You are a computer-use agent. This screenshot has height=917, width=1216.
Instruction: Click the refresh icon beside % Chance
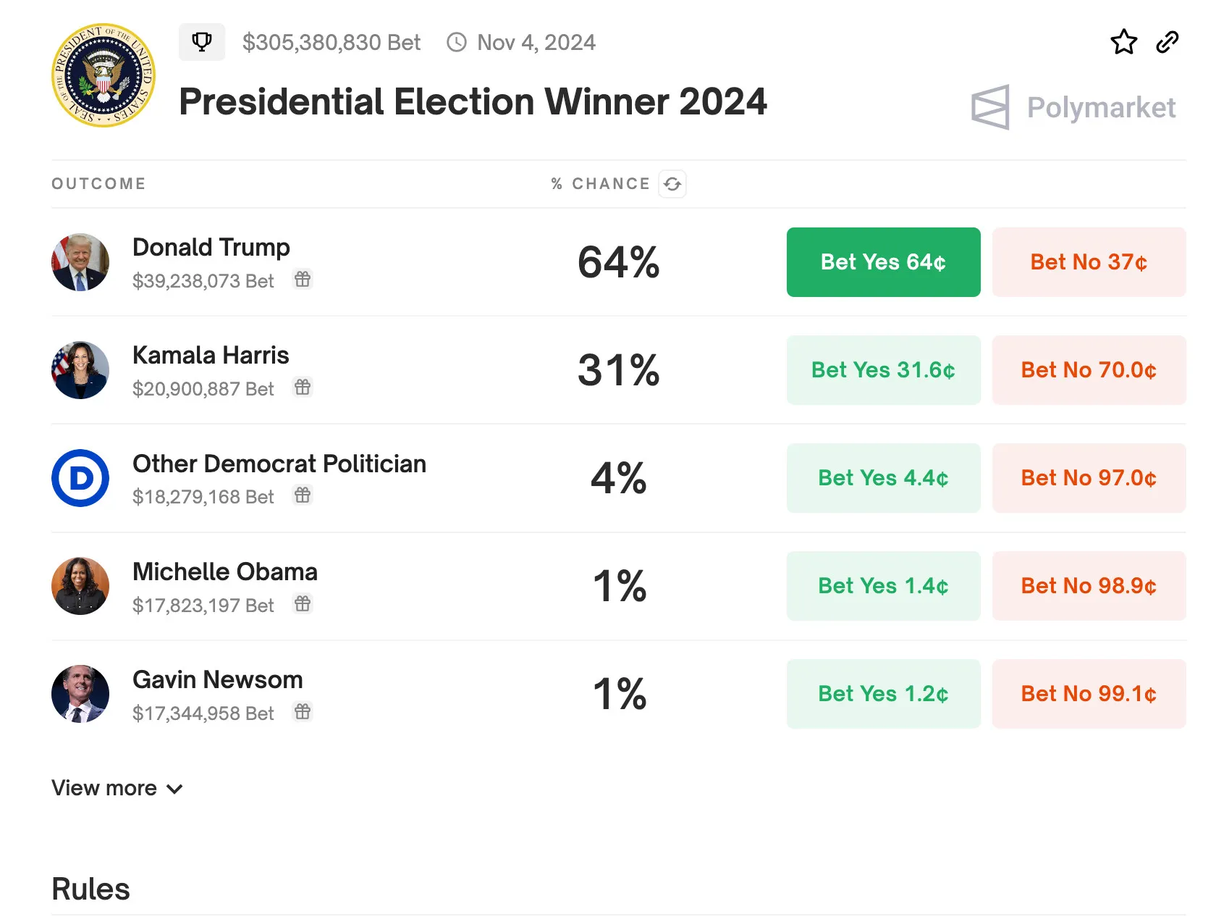click(x=672, y=184)
